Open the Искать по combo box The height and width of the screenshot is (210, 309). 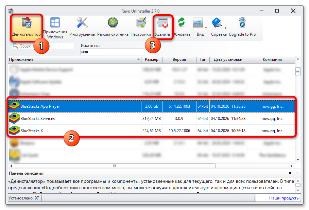pyautogui.click(x=120, y=52)
